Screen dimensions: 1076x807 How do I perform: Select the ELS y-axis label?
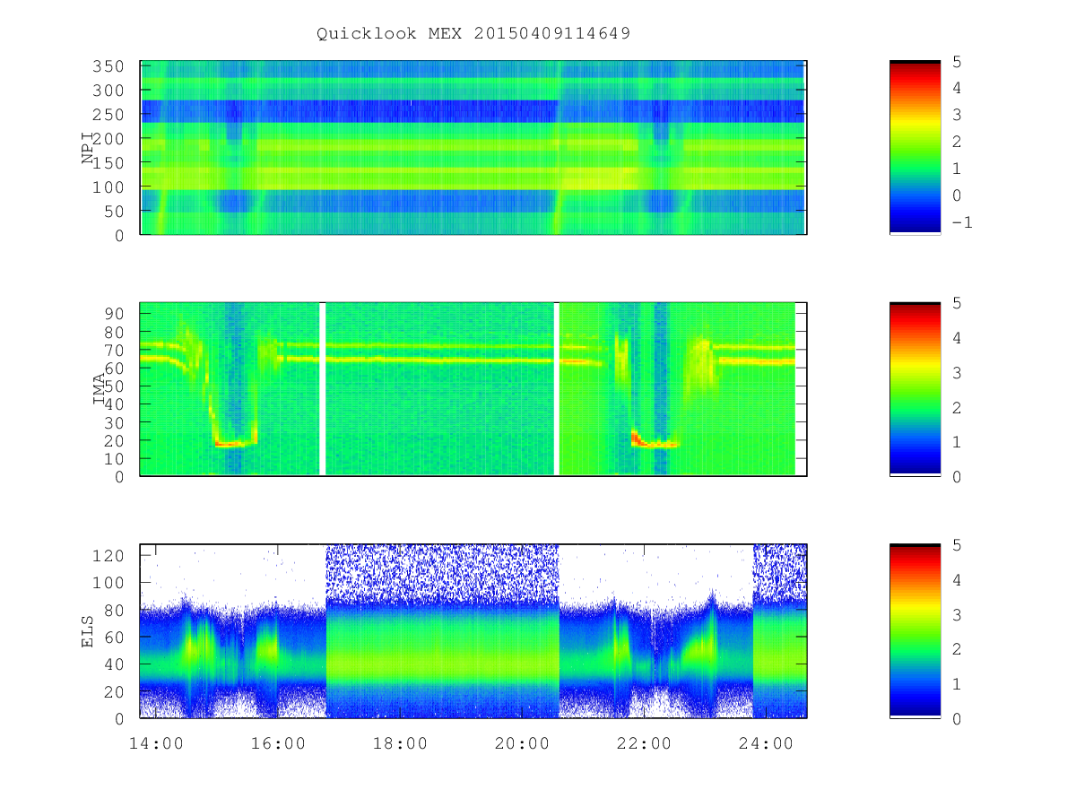[88, 631]
